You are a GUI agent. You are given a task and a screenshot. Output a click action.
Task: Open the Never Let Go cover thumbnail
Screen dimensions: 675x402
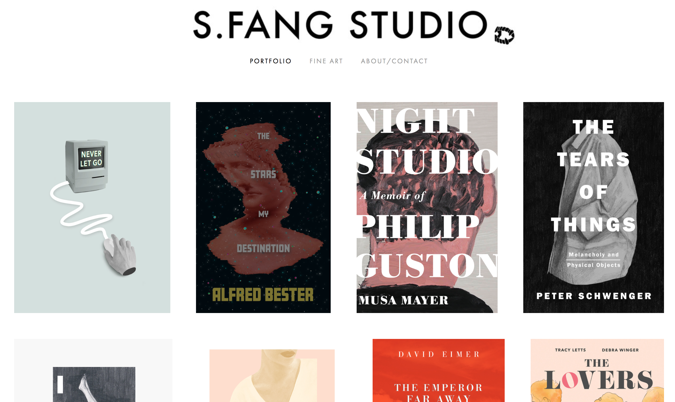click(92, 208)
